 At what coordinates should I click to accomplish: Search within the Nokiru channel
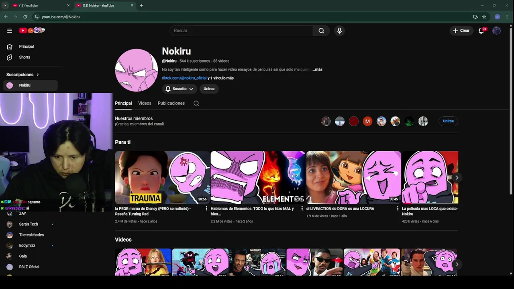pos(196,103)
